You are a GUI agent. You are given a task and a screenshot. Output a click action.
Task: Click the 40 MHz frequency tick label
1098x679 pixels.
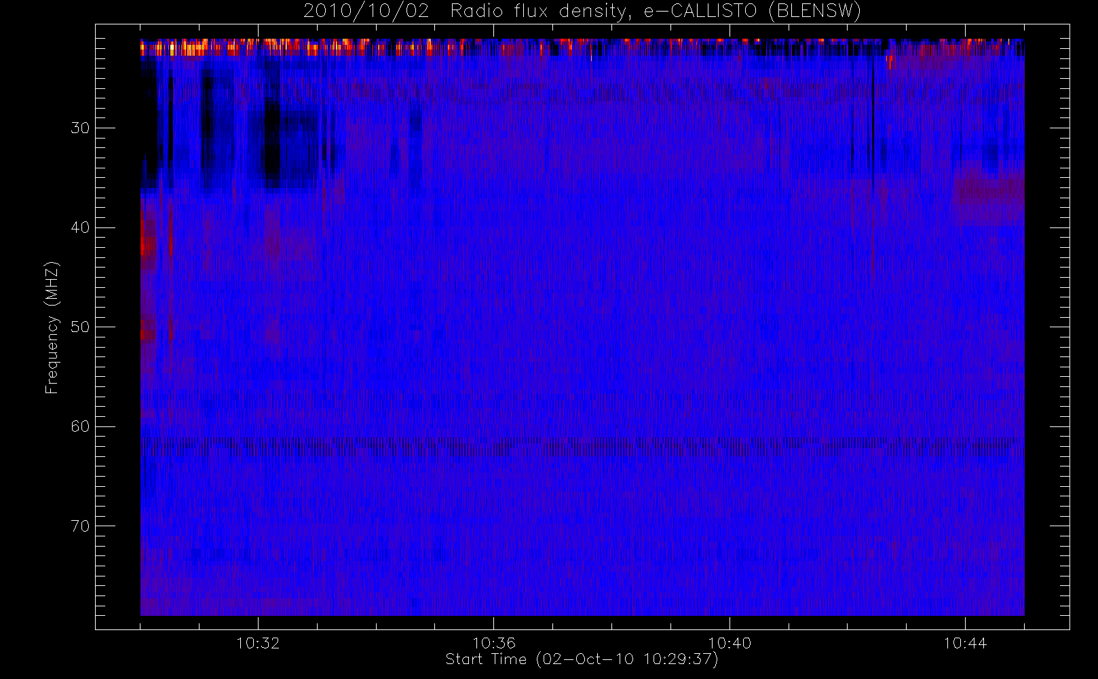pos(80,227)
